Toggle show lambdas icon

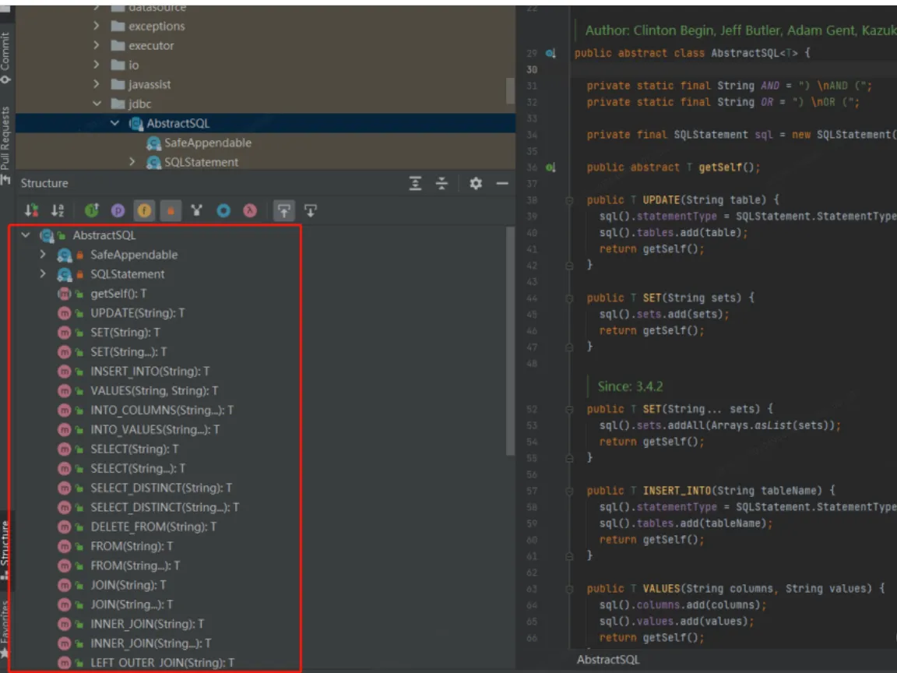coord(250,210)
